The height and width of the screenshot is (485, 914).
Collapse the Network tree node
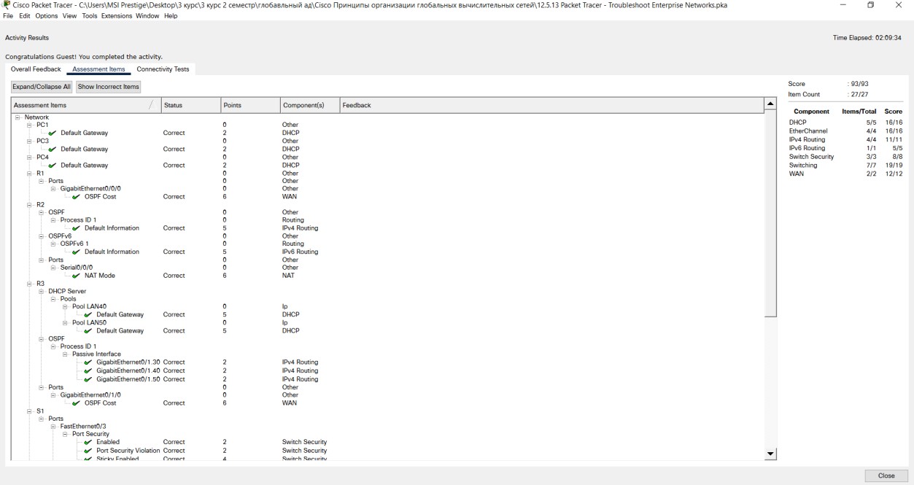click(17, 117)
